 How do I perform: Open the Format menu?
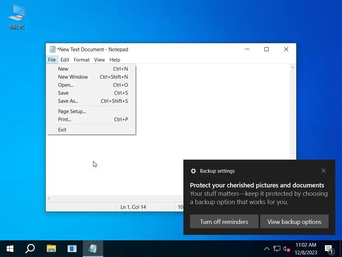(81, 60)
